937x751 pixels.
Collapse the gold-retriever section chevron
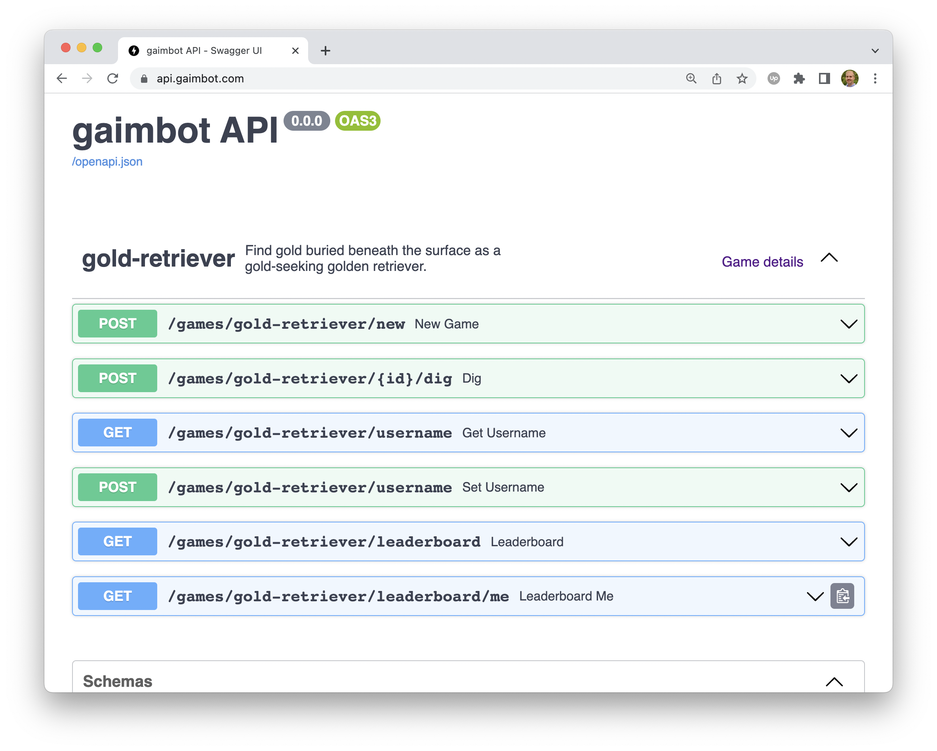point(829,258)
